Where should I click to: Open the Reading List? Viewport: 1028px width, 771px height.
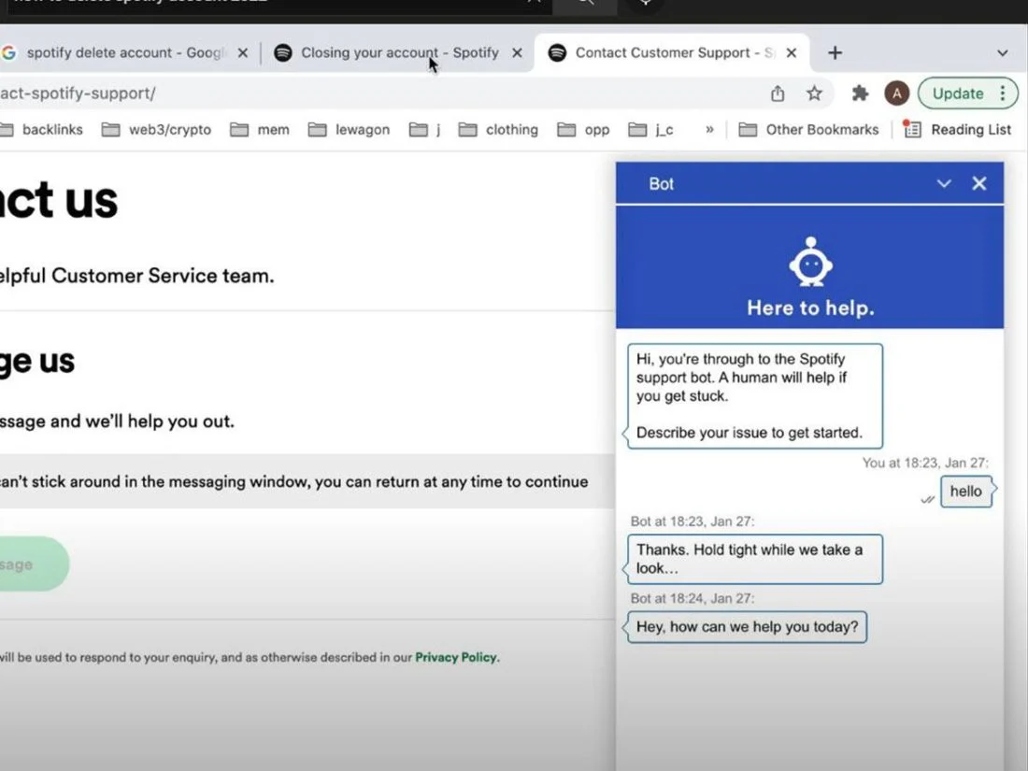[x=957, y=130]
